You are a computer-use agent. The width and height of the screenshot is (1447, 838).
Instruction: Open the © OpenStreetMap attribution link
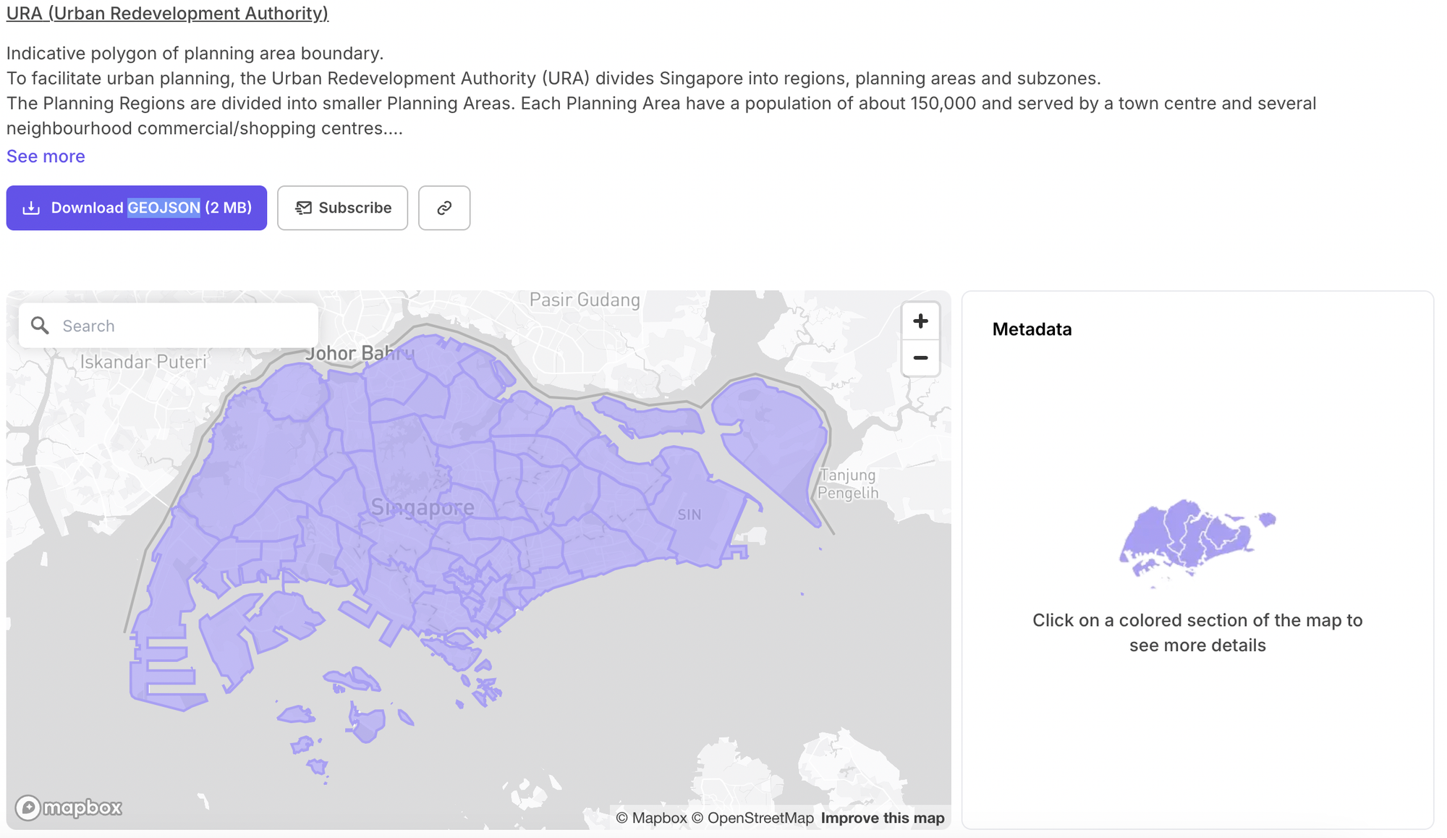point(752,818)
